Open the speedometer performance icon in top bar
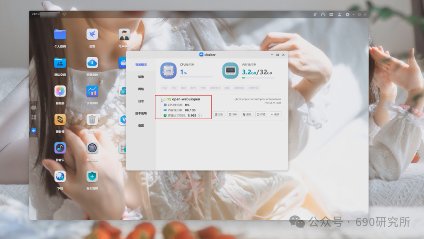The height and width of the screenshot is (239, 424). pos(323,15)
